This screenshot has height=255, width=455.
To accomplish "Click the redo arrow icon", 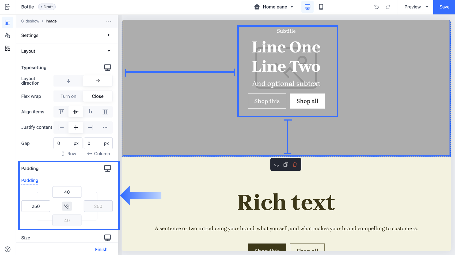I will click(388, 7).
